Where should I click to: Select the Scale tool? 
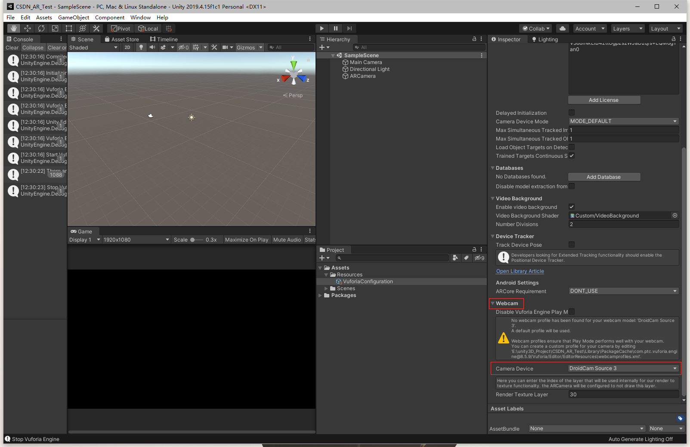tap(55, 28)
